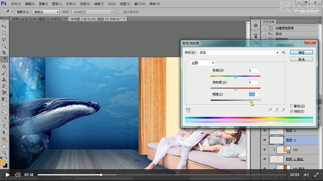Click the on-image adjustment hand icon
This screenshot has height=181, width=323.
[188, 110]
